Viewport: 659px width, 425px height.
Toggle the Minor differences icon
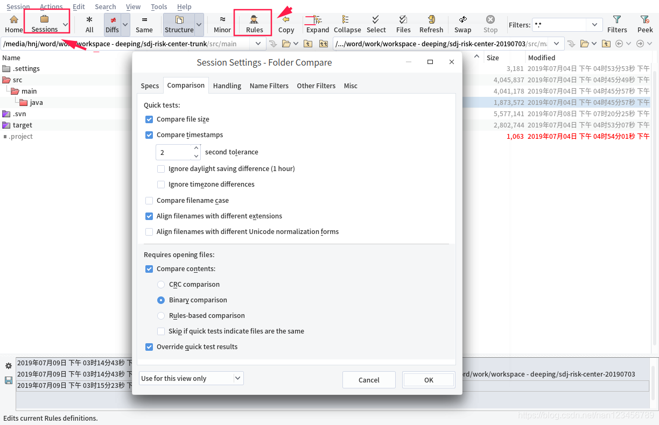click(222, 19)
